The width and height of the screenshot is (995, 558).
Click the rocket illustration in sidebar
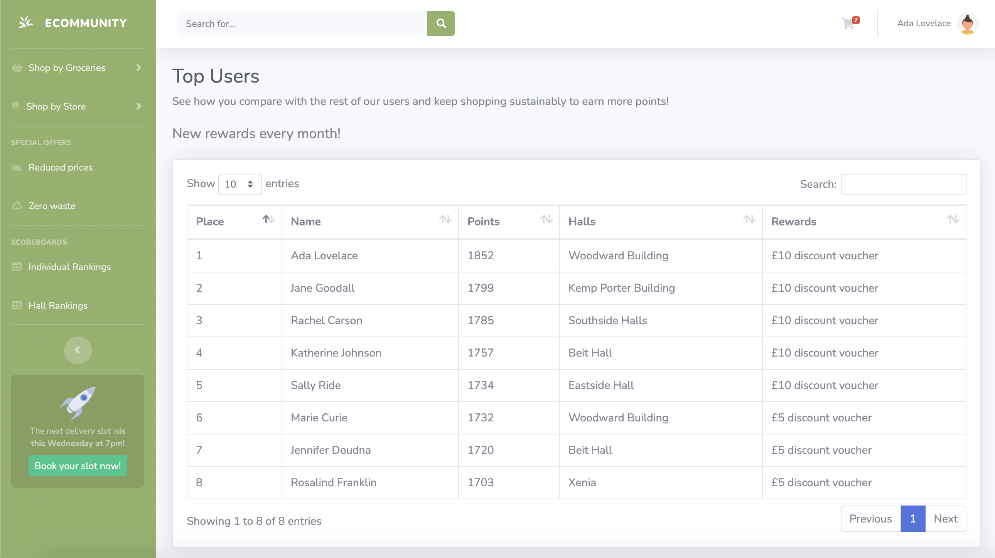pos(78,402)
